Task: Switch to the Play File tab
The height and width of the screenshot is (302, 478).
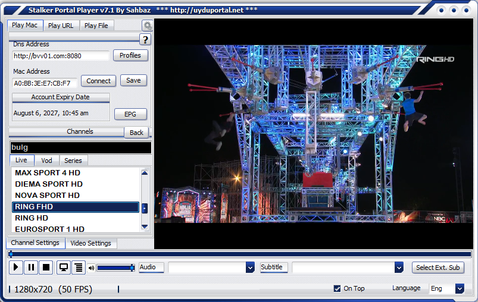Action: coord(96,26)
